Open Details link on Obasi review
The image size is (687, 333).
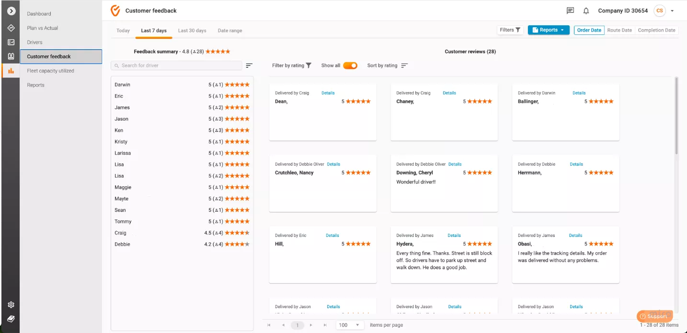pyautogui.click(x=576, y=236)
